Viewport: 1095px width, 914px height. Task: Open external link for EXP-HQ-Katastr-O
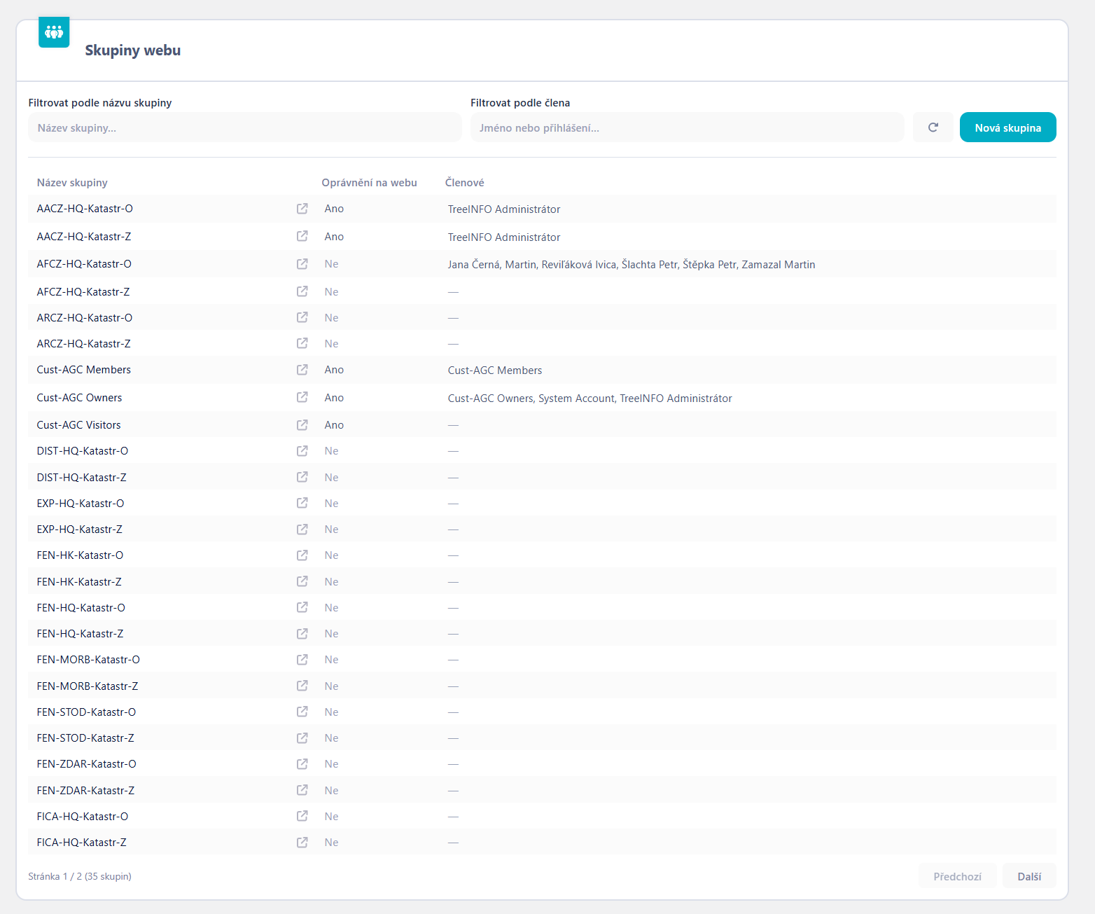point(302,503)
